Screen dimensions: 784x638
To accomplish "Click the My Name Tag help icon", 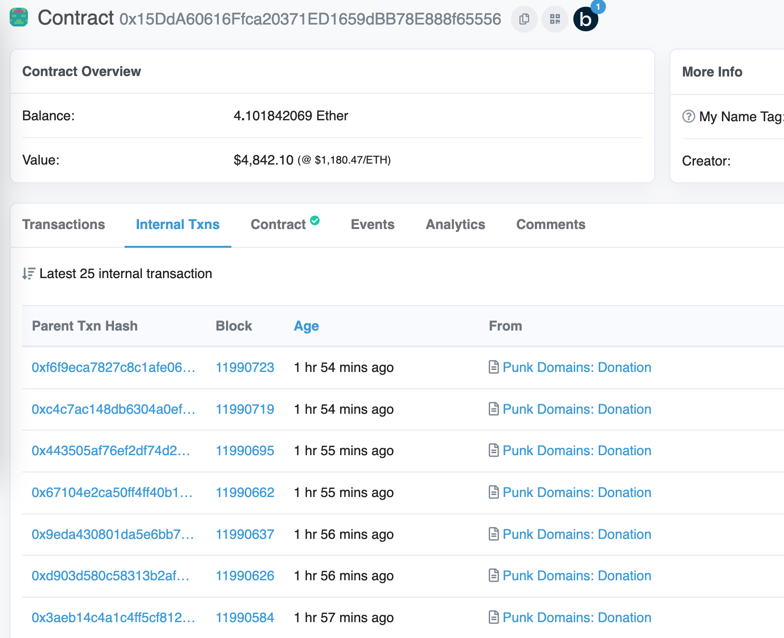I will (689, 116).
